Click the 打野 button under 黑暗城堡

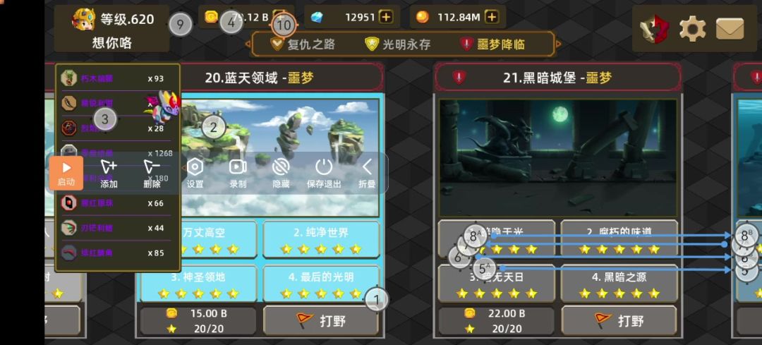(619, 321)
